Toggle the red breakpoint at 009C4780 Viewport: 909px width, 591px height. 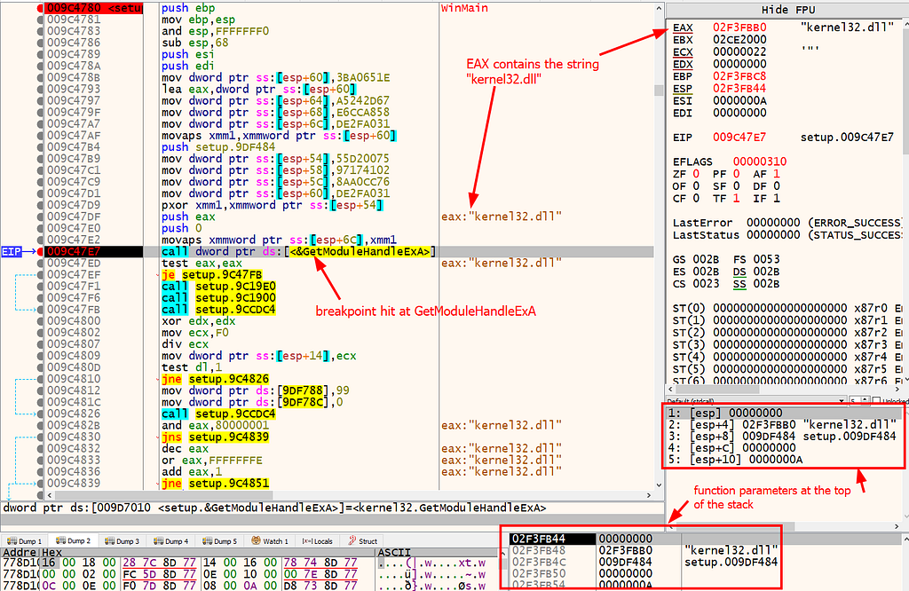click(40, 8)
